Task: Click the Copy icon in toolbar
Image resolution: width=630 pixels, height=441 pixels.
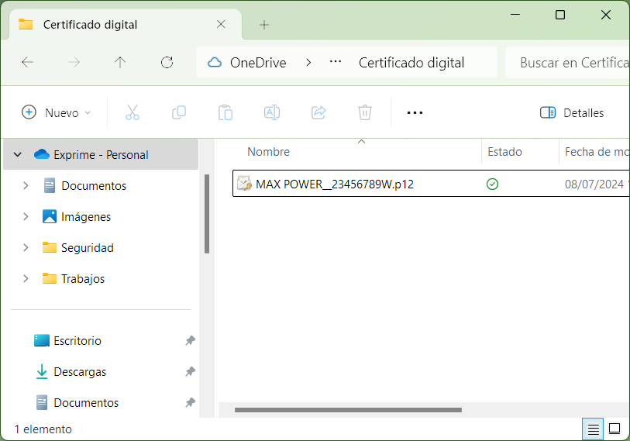Action: coord(179,112)
